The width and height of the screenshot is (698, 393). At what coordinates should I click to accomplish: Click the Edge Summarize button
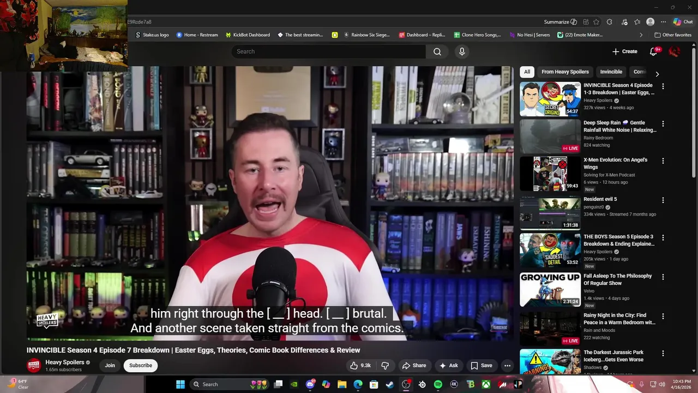coord(561,22)
